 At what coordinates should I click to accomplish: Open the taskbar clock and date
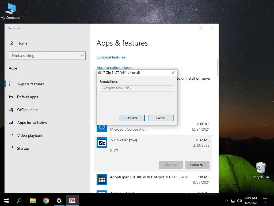click(x=251, y=201)
